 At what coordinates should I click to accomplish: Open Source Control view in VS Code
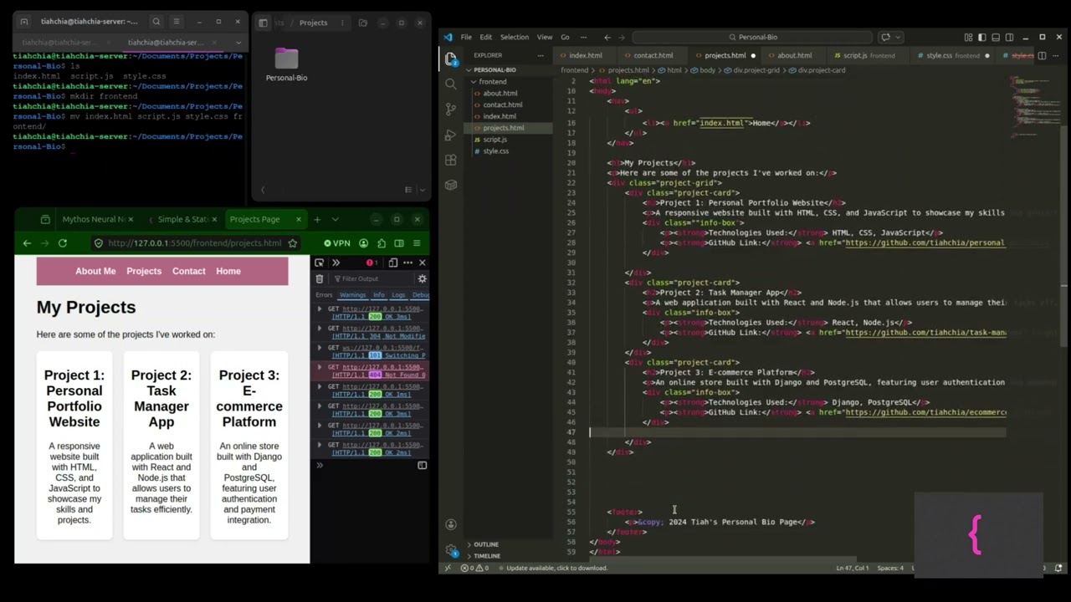(451, 110)
